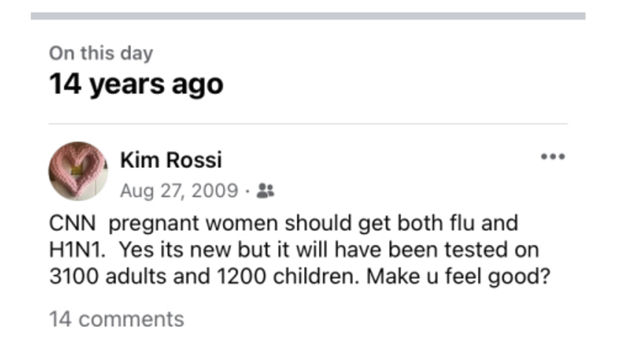This screenshot has width=625, height=345.
Task: Click 'both flu and' in post text
Action: (458, 223)
